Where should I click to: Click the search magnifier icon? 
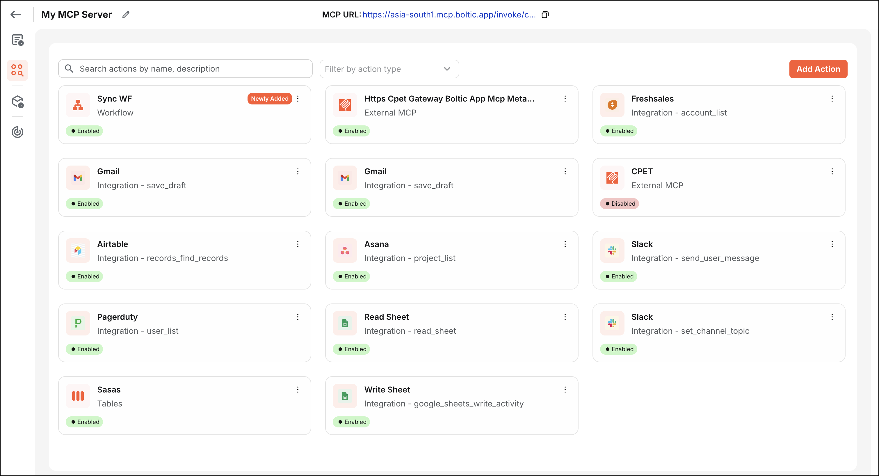click(x=69, y=69)
